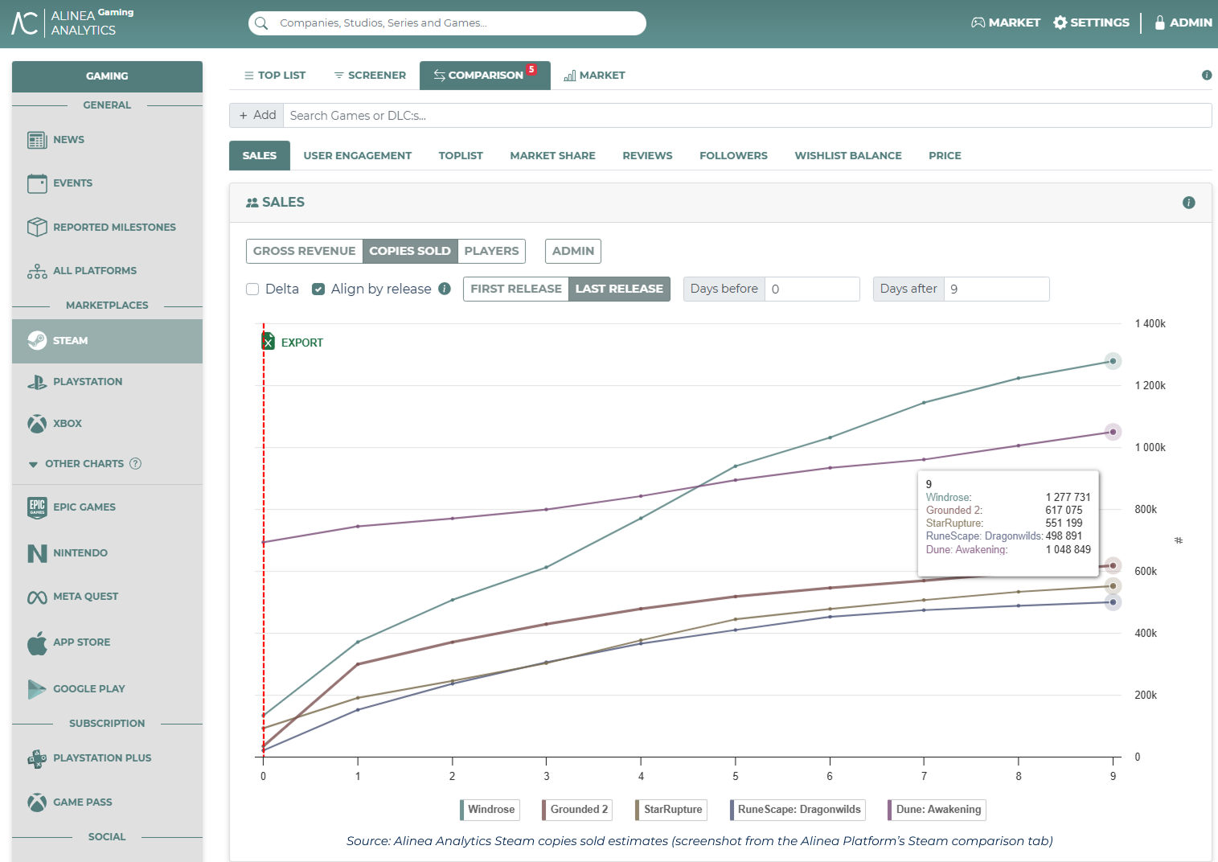Image resolution: width=1218 pixels, height=862 pixels.
Task: Switch to FIRST RELEASE mode
Action: click(516, 289)
